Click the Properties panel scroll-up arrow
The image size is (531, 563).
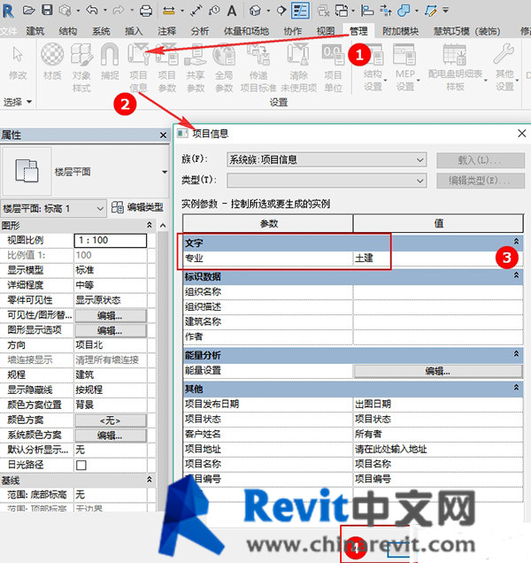163,226
